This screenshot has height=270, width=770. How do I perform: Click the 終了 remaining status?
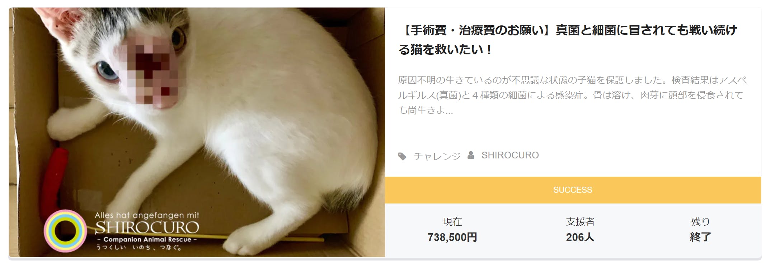pyautogui.click(x=700, y=237)
